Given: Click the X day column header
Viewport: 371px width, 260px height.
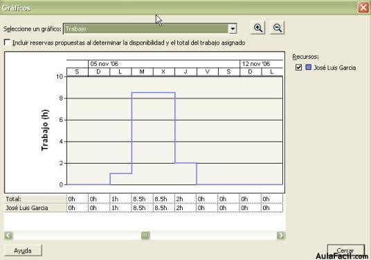Looking at the screenshot, I should pyautogui.click(x=163, y=72).
